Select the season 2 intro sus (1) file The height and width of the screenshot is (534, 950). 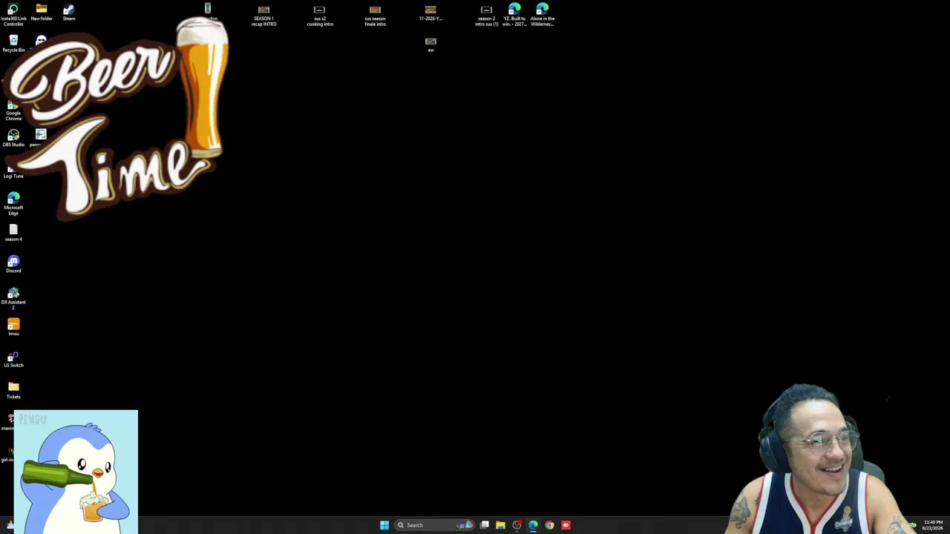pyautogui.click(x=486, y=16)
